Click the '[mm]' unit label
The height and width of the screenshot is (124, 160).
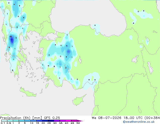pos(37,118)
